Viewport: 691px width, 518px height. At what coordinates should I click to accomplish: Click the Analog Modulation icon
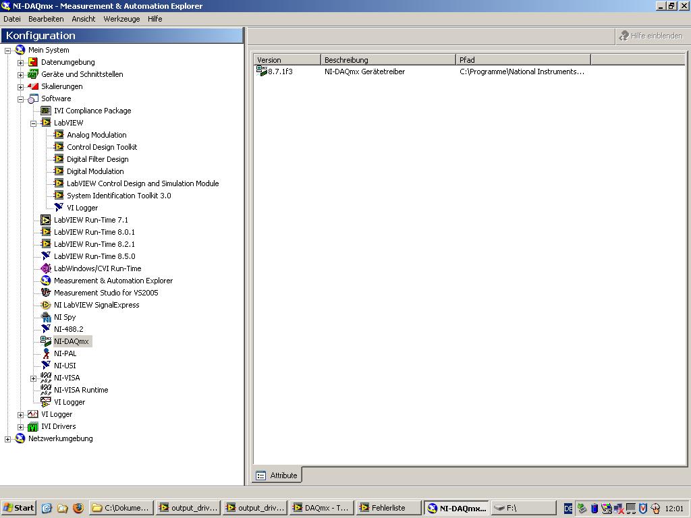[x=59, y=135]
